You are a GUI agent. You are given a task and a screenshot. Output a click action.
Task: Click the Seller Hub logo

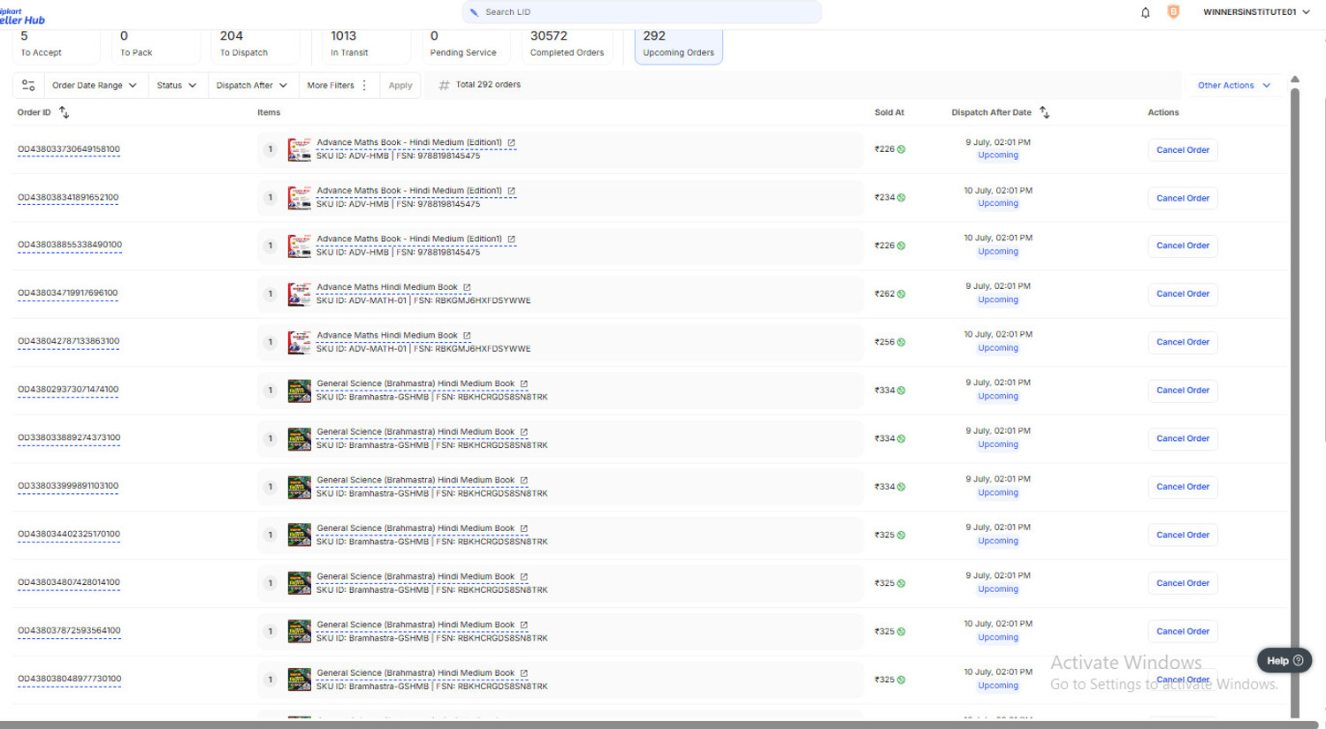22,16
